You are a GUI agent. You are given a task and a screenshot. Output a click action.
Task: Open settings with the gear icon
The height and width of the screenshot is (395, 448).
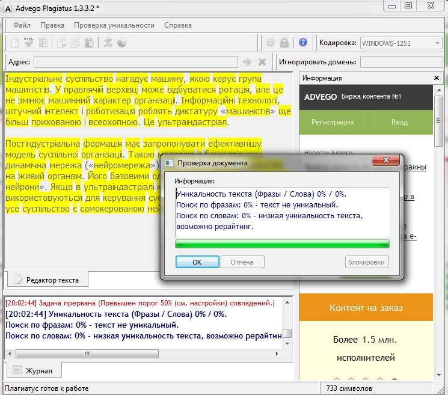click(x=270, y=43)
